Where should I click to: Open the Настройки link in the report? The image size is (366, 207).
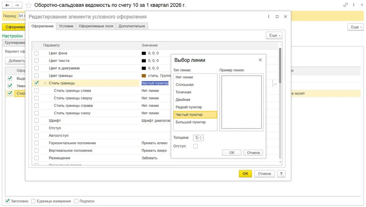(x=12, y=36)
